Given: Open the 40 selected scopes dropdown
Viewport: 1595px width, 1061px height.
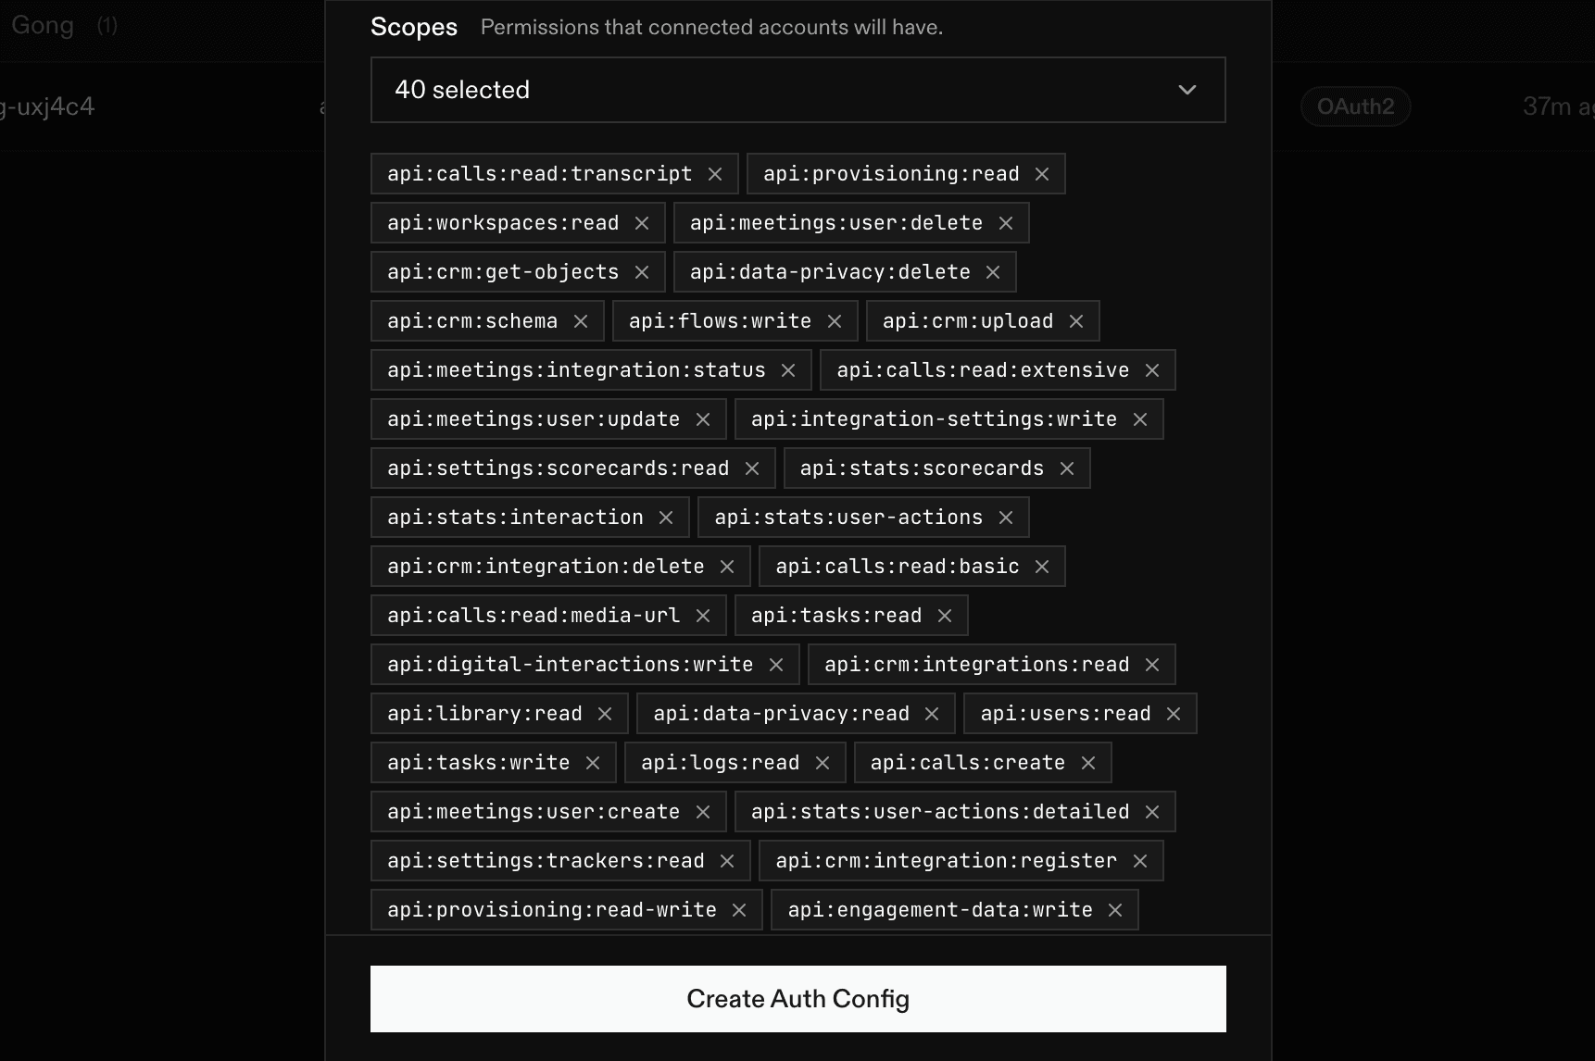Looking at the screenshot, I should [797, 90].
